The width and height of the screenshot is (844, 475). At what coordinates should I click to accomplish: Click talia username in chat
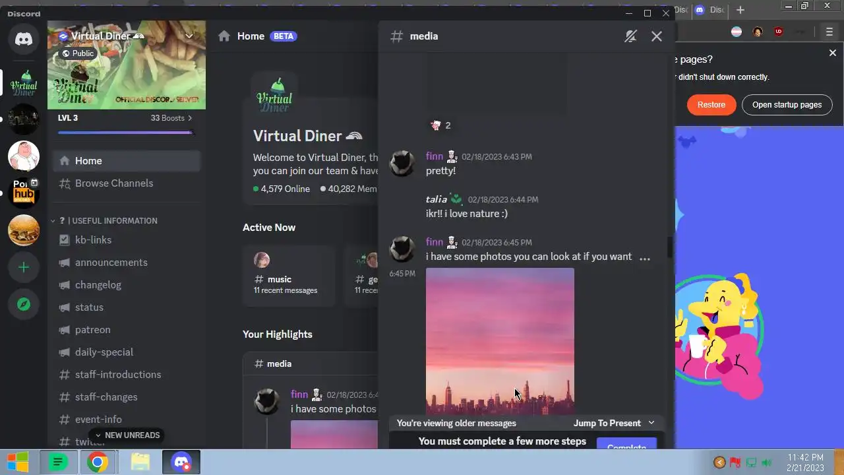click(x=437, y=199)
